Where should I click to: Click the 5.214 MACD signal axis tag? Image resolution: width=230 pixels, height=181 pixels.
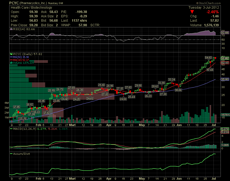[225, 132]
